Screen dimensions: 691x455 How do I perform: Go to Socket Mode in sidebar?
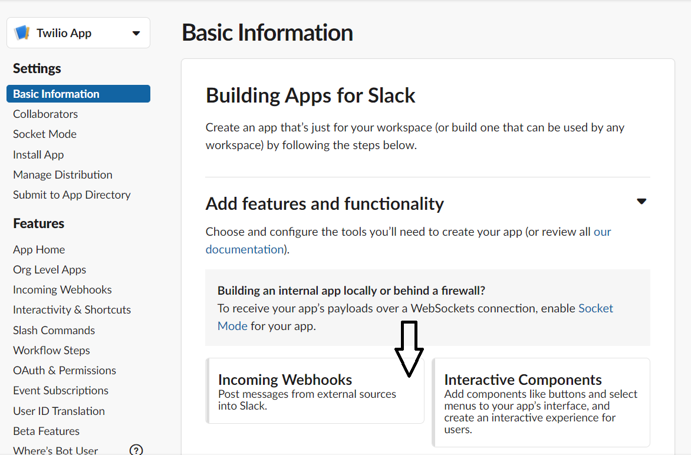[x=45, y=134]
